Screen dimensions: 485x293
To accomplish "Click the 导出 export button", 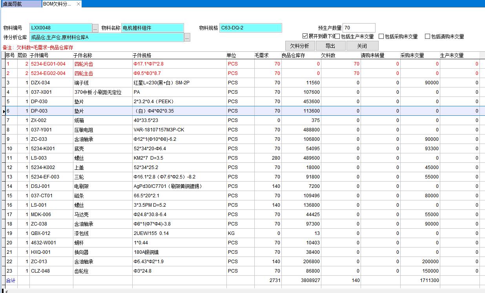I will [330, 46].
